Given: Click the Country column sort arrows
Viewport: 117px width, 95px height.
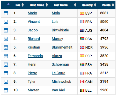Looking at the screenshot, I should point(95,5).
